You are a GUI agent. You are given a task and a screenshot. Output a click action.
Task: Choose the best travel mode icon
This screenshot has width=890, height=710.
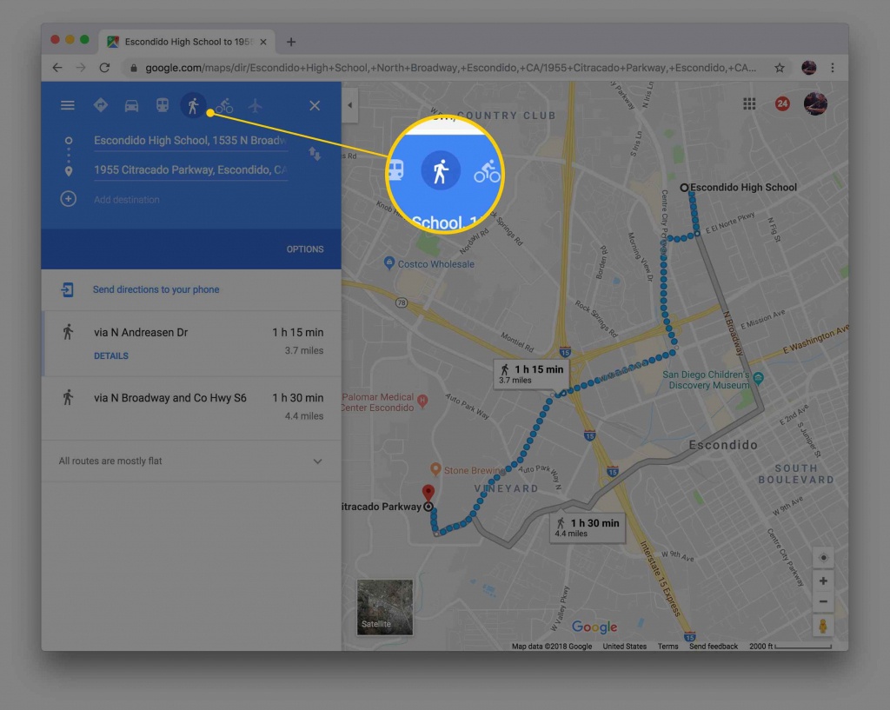coord(100,105)
